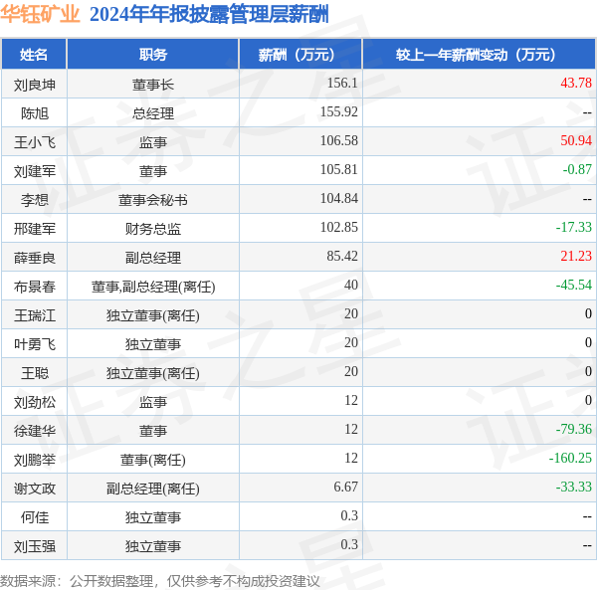Click the 董事(离任) job title cell
The height and width of the screenshot is (590, 597).
point(153,460)
